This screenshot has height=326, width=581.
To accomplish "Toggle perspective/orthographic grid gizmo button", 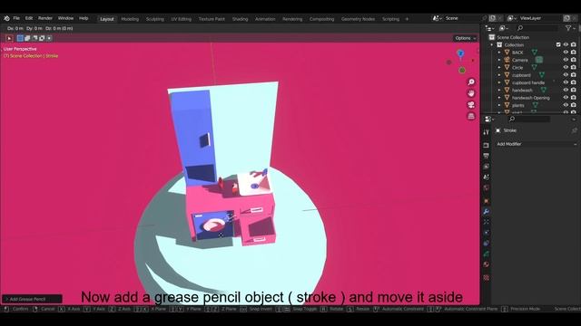I will 471,117.
